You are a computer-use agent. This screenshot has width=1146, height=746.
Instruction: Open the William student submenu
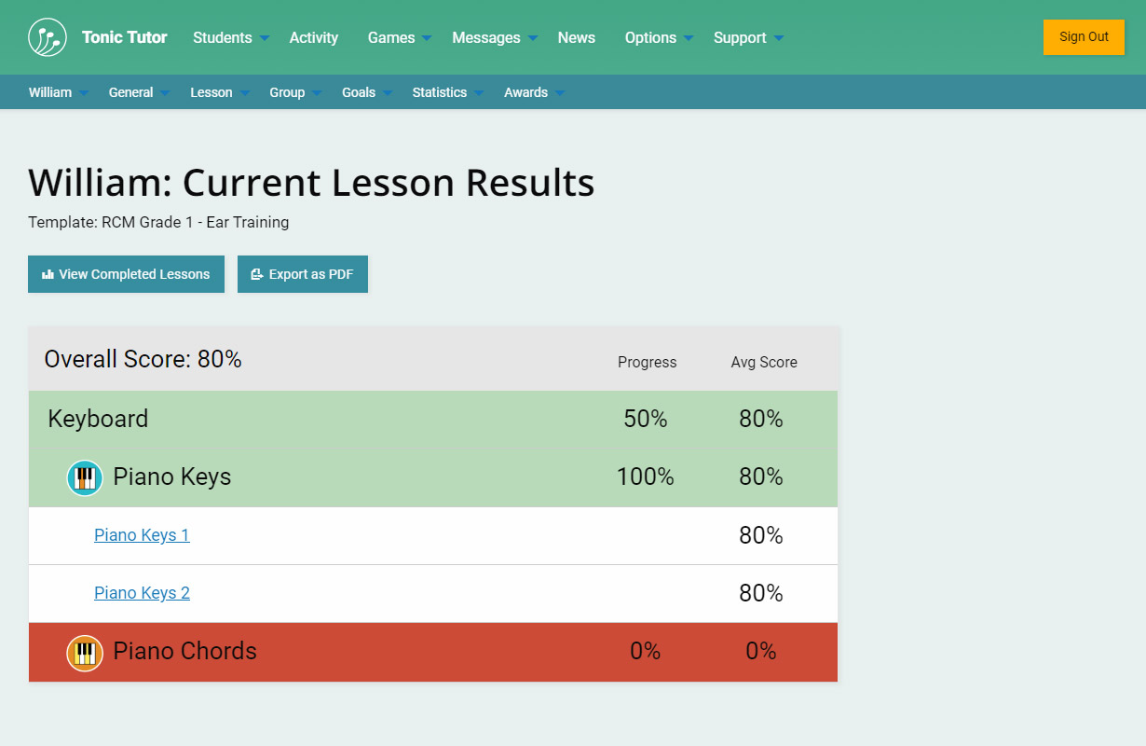(x=58, y=92)
